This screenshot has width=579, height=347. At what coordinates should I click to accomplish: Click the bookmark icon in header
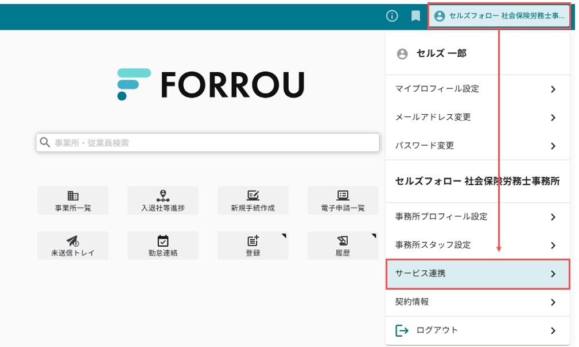(x=415, y=16)
